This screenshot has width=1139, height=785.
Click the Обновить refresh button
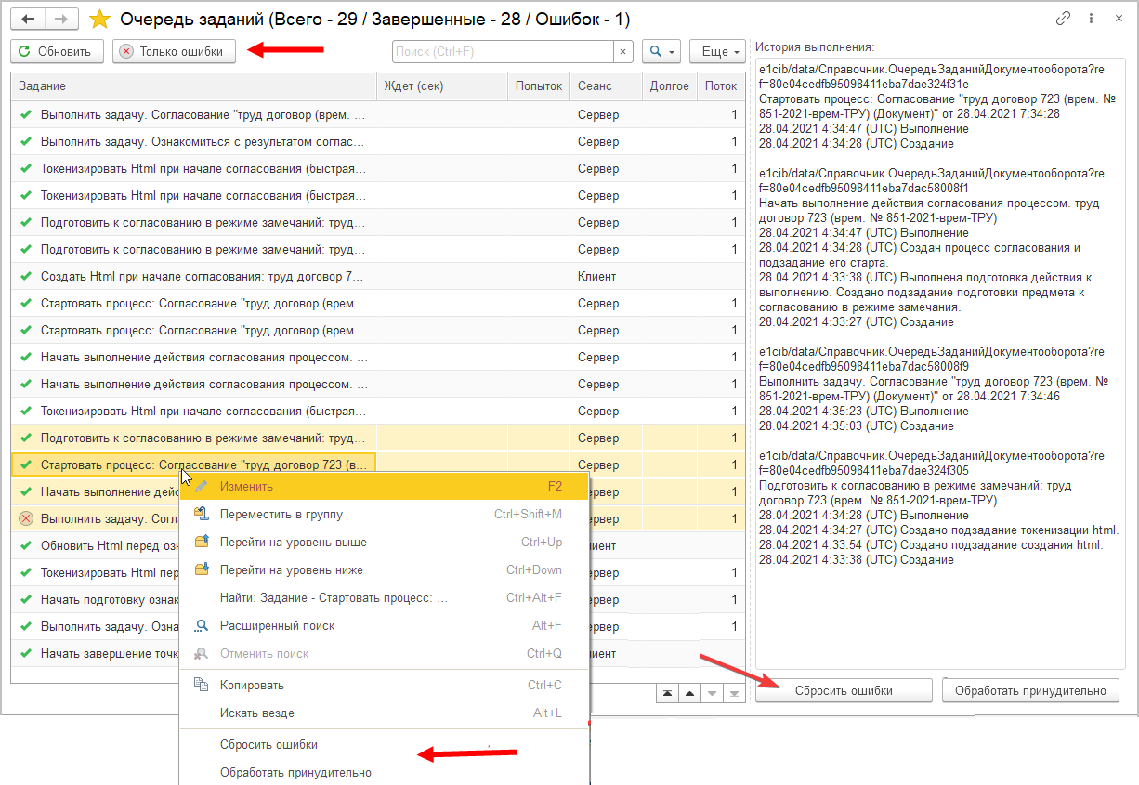pos(58,52)
